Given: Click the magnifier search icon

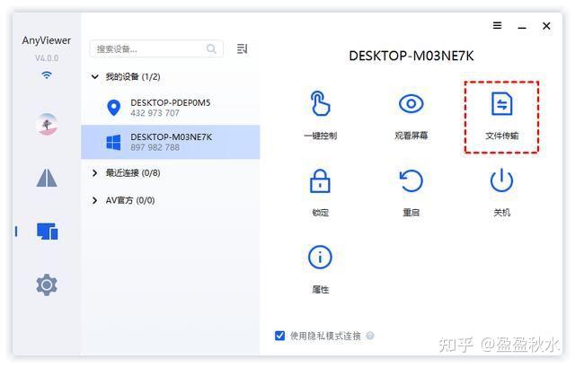Looking at the screenshot, I should pyautogui.click(x=211, y=48).
